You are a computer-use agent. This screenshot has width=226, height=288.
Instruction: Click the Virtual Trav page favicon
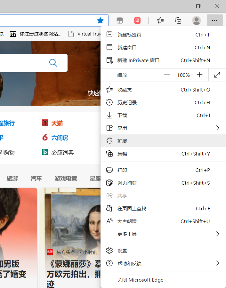[71, 34]
